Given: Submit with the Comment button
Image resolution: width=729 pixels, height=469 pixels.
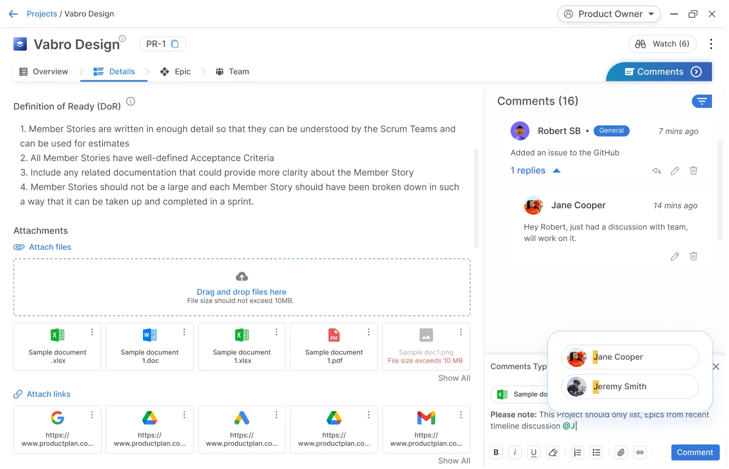Looking at the screenshot, I should [695, 452].
